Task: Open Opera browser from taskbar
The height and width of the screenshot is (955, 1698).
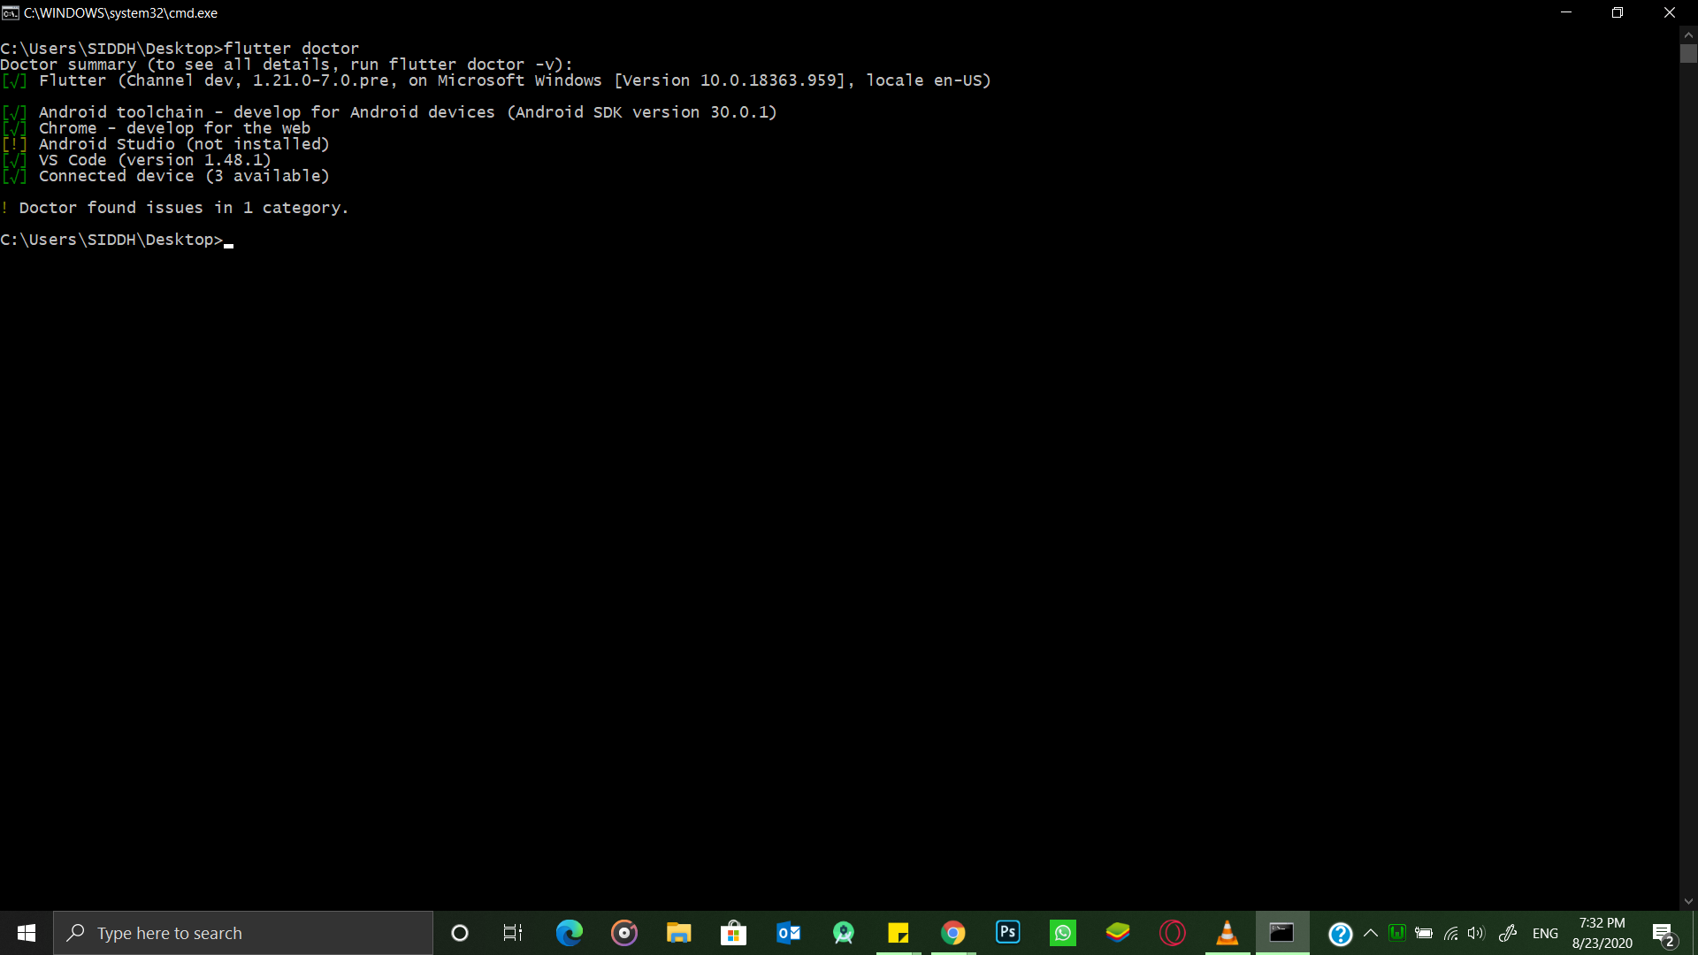Action: pyautogui.click(x=1172, y=933)
